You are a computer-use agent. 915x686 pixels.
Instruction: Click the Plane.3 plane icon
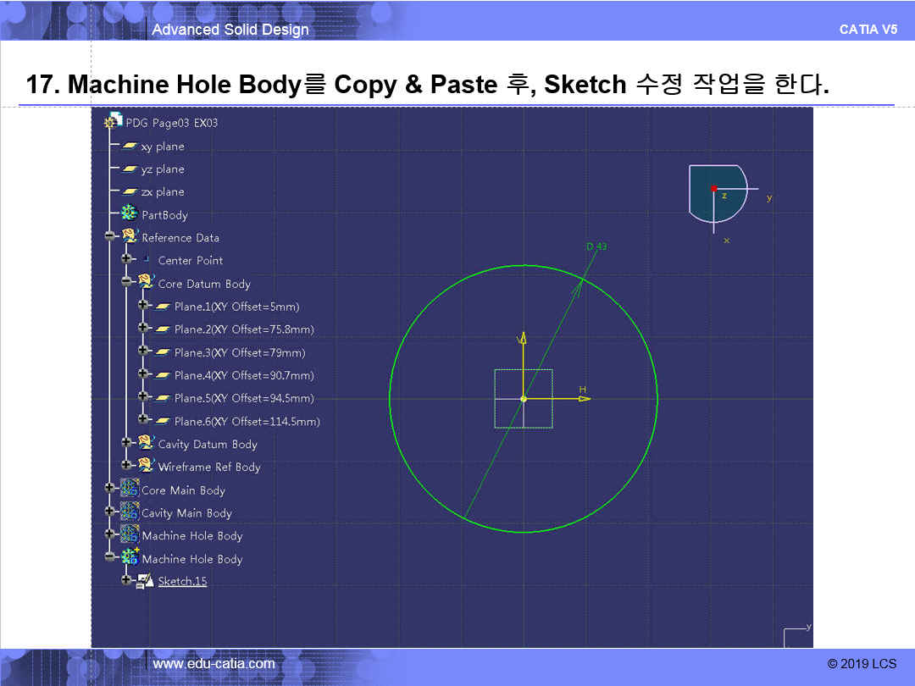[x=163, y=352]
